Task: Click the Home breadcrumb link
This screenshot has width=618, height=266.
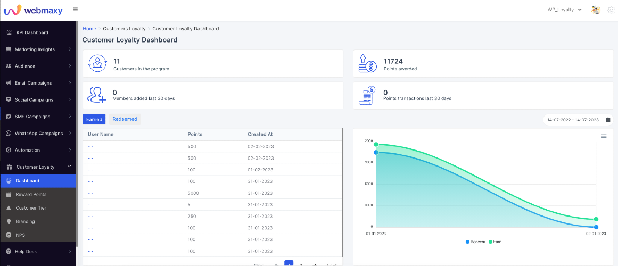Action: coord(89,29)
